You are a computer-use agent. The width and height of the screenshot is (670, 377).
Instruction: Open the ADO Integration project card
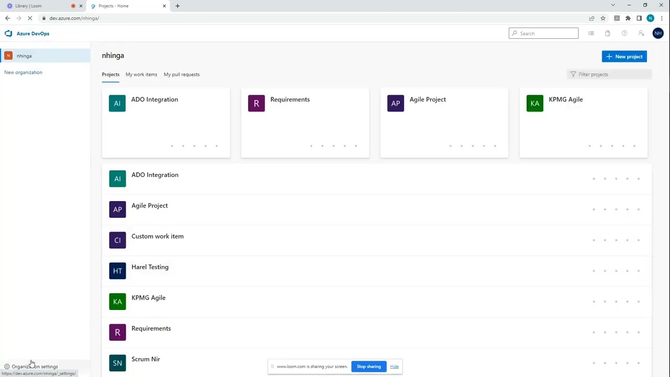point(166,123)
